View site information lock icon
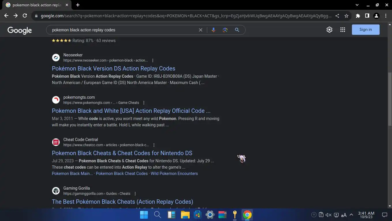Screen dimensions: 392x221 [36, 16]
